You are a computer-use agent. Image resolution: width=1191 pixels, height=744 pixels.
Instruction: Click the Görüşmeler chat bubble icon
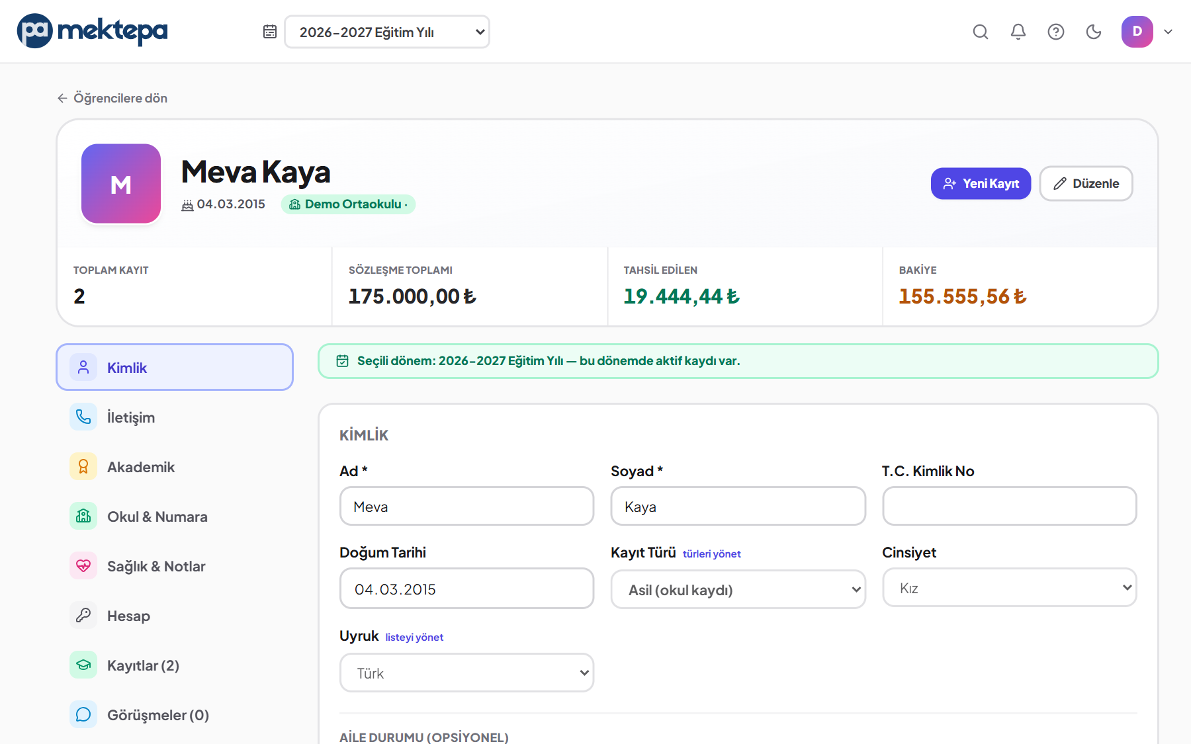(83, 714)
